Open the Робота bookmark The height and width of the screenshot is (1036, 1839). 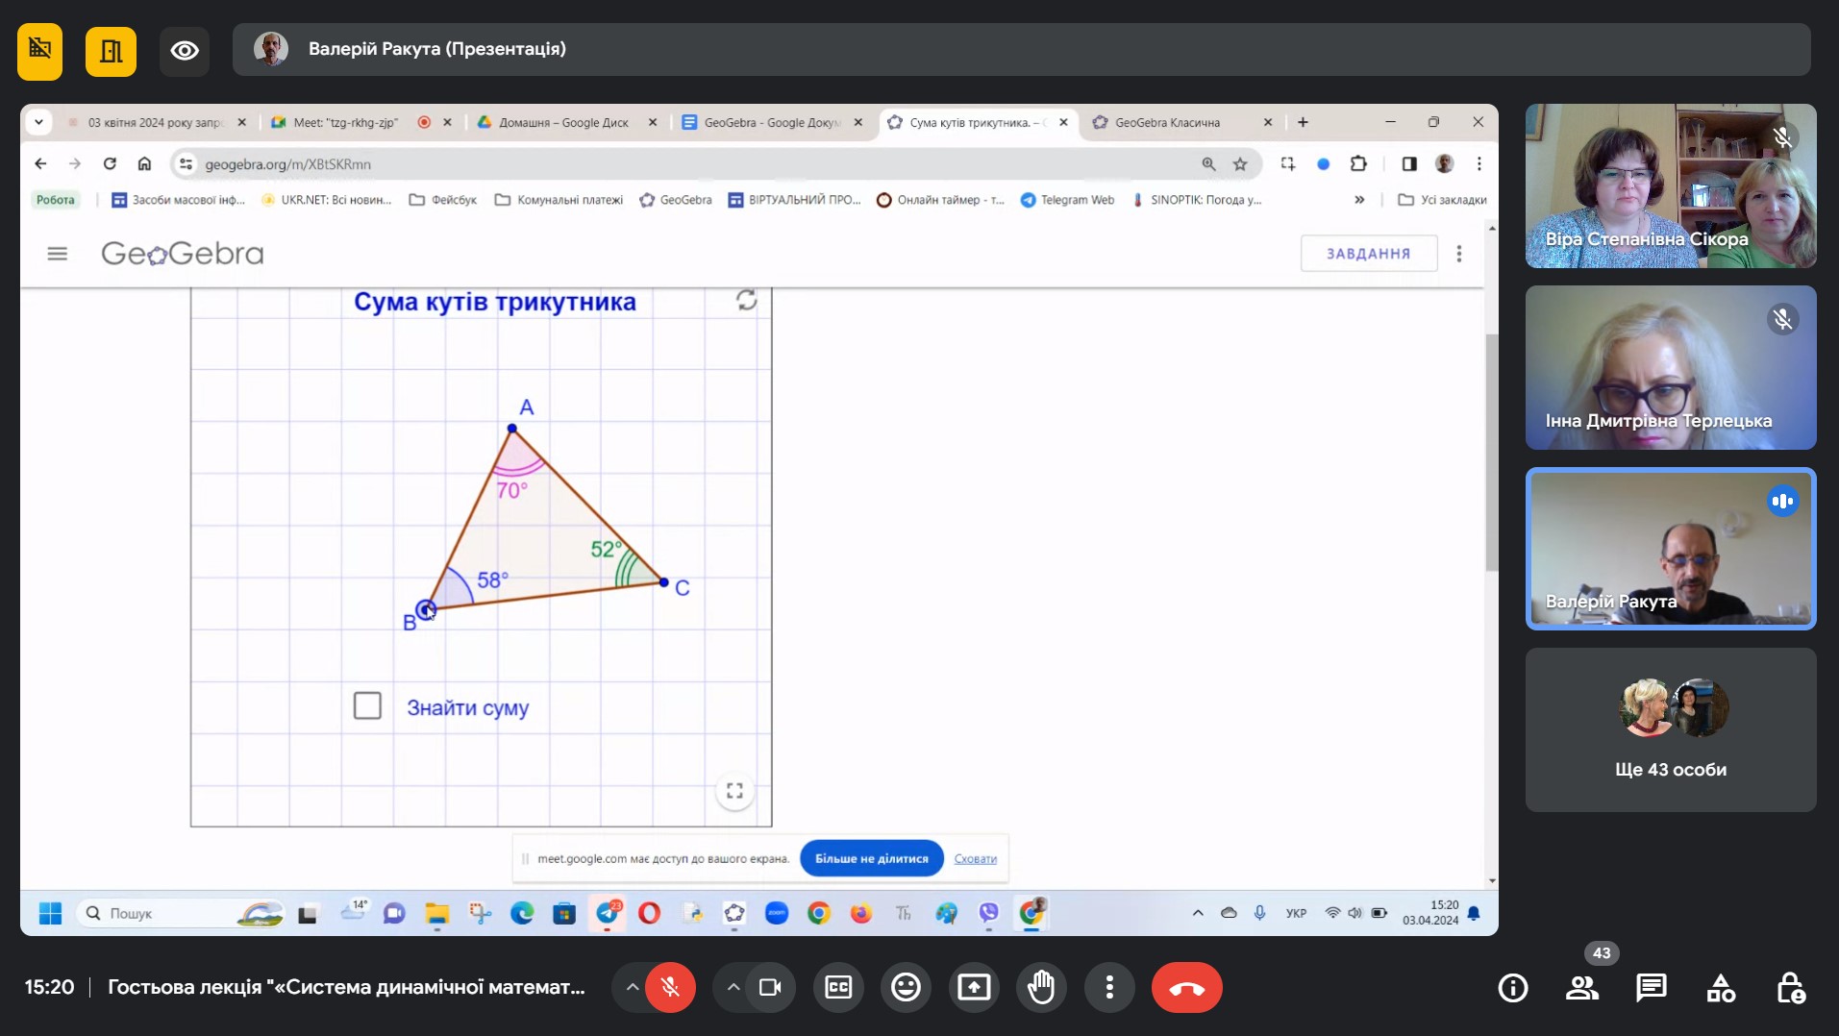[55, 200]
